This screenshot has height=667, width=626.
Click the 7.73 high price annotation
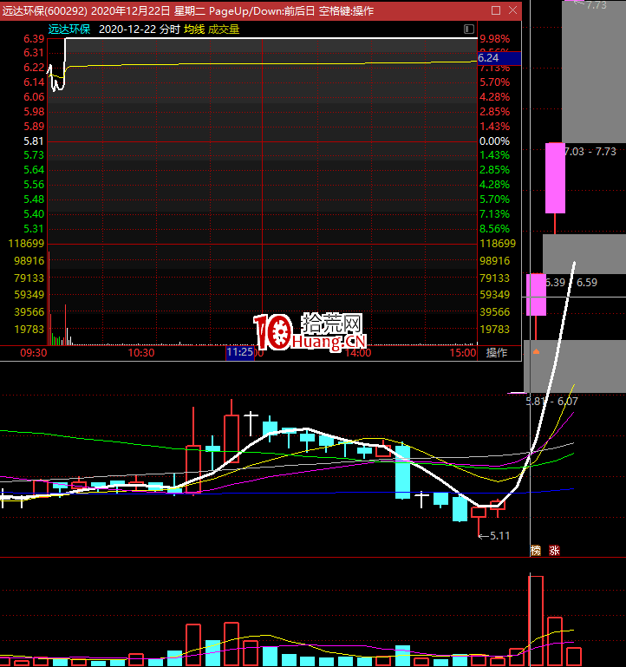pyautogui.click(x=590, y=4)
